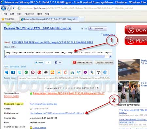Screen dimensions: 147x129
Task: Click the filestube URL address bar
Action: (x=82, y=8)
